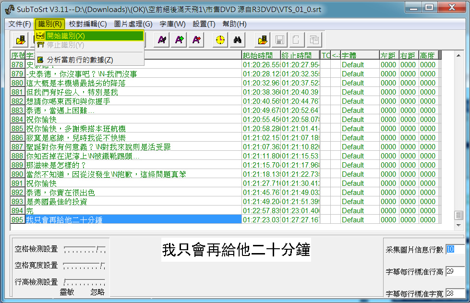Select row 880 '這大概是本機場最拙劣的降落'

coord(133,83)
